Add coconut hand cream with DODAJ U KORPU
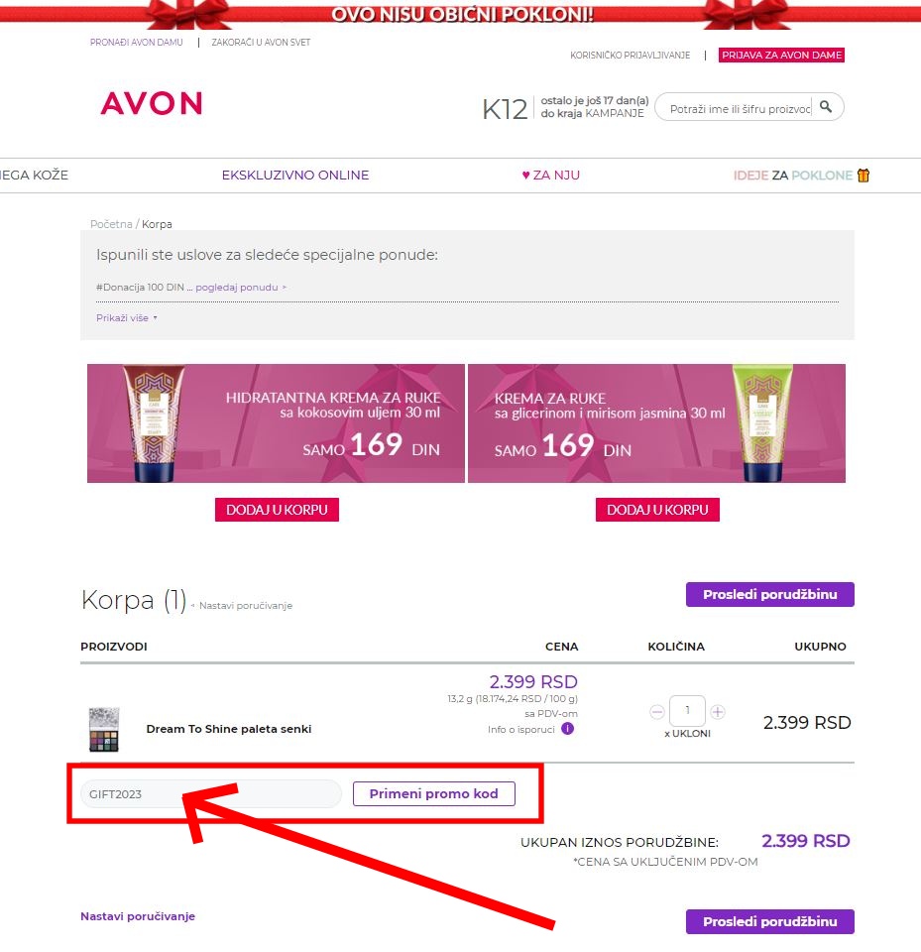The width and height of the screenshot is (921, 952). [277, 510]
